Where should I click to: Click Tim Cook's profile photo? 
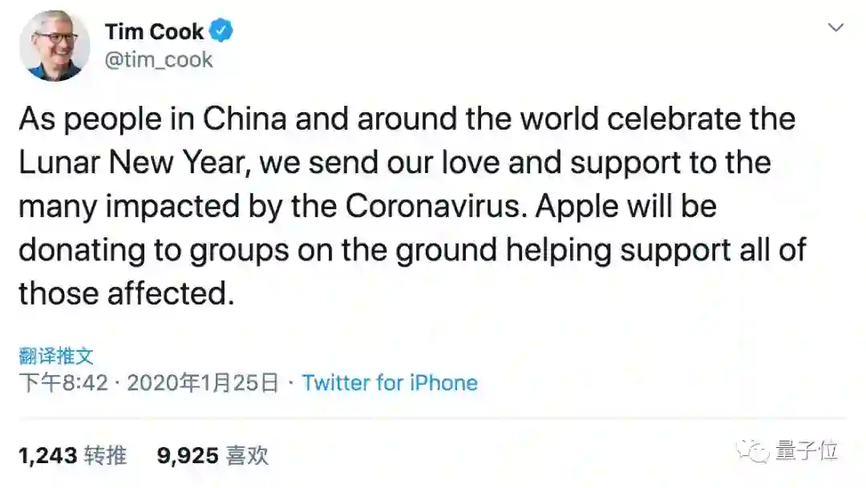click(55, 46)
